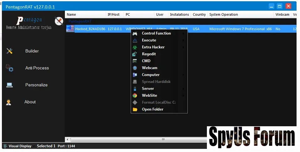The height and width of the screenshot is (152, 300).
Task: Click the Personalize laptop icon
Action: [9, 85]
